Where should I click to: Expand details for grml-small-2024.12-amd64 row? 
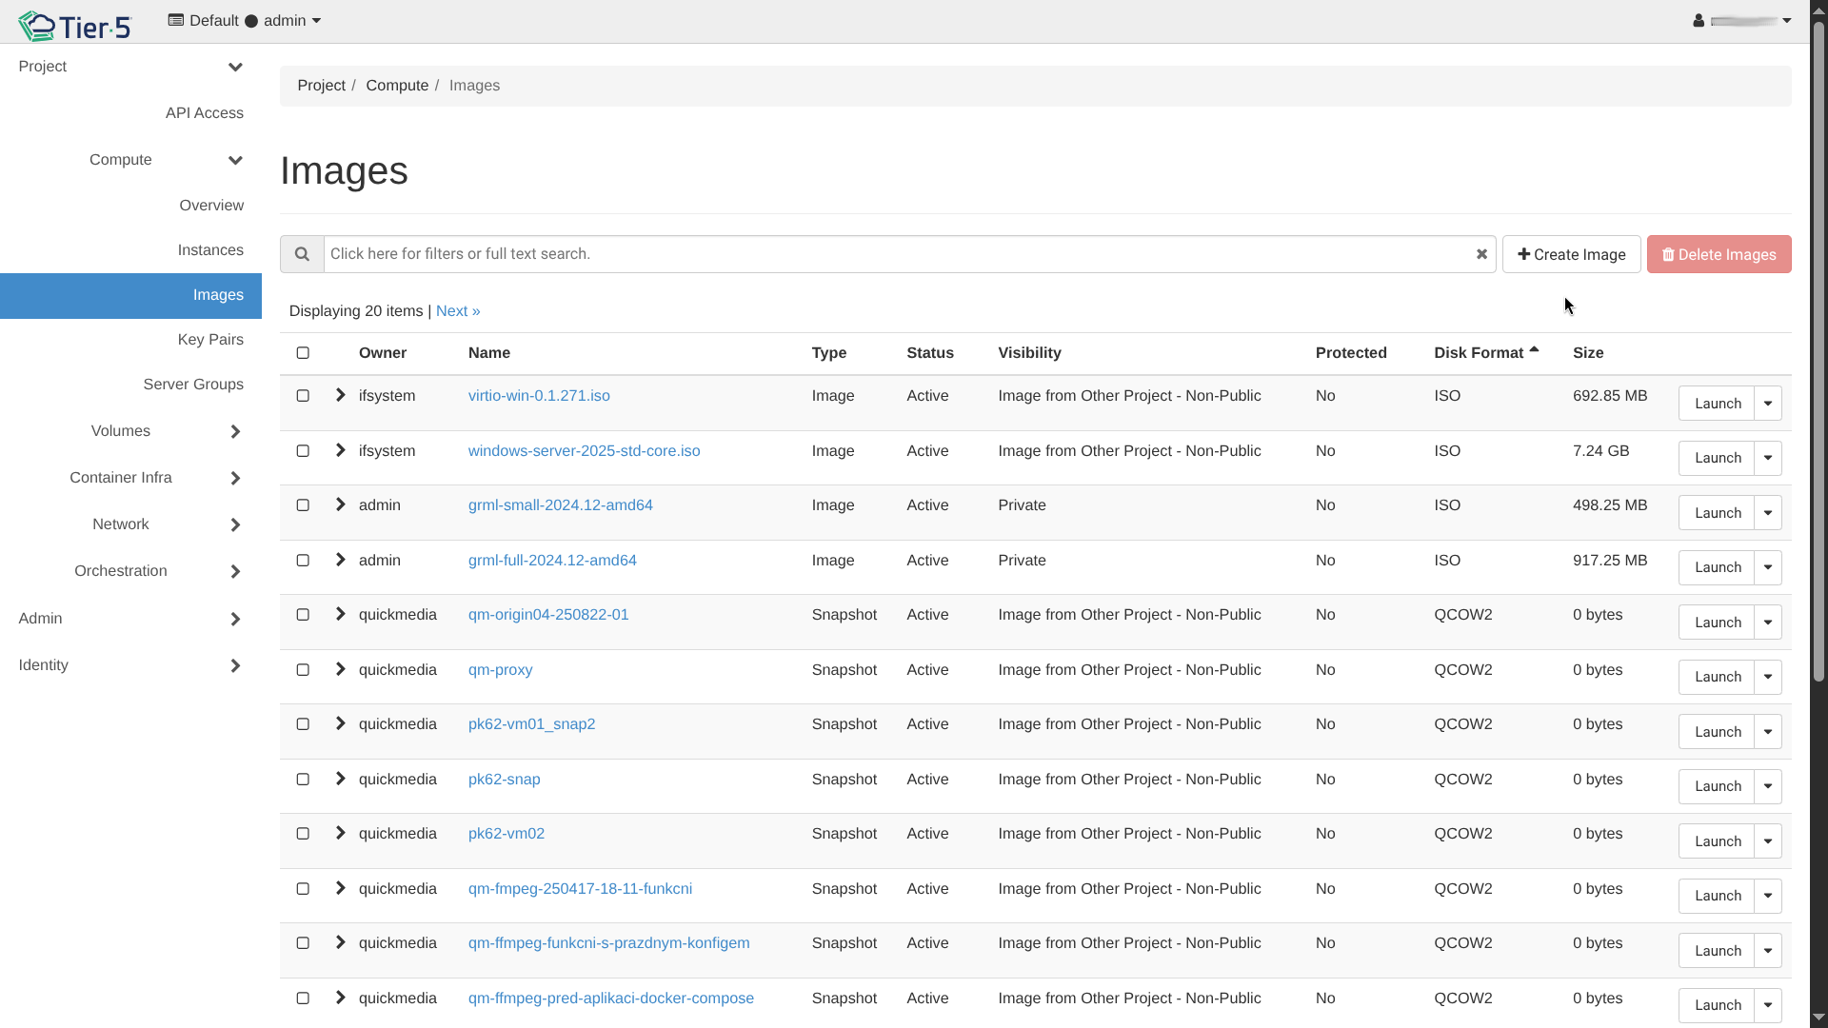click(340, 505)
